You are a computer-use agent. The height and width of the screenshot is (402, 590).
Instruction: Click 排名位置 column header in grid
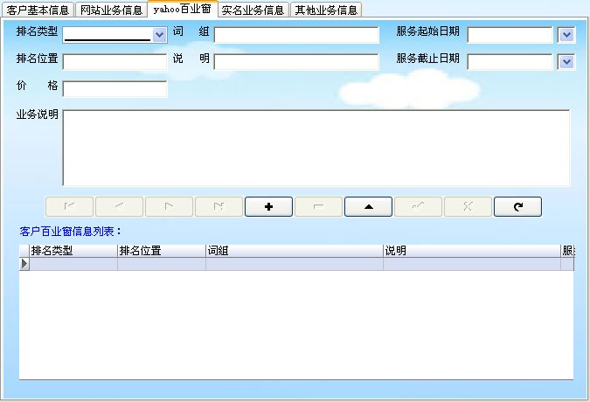tap(162, 251)
